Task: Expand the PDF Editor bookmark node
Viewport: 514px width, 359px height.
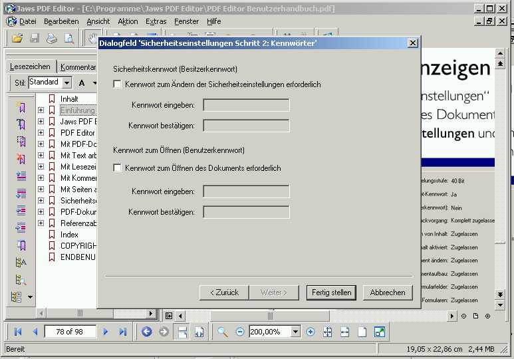Action: [41, 133]
